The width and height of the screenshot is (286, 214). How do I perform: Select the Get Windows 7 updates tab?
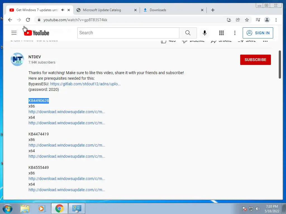click(x=37, y=10)
